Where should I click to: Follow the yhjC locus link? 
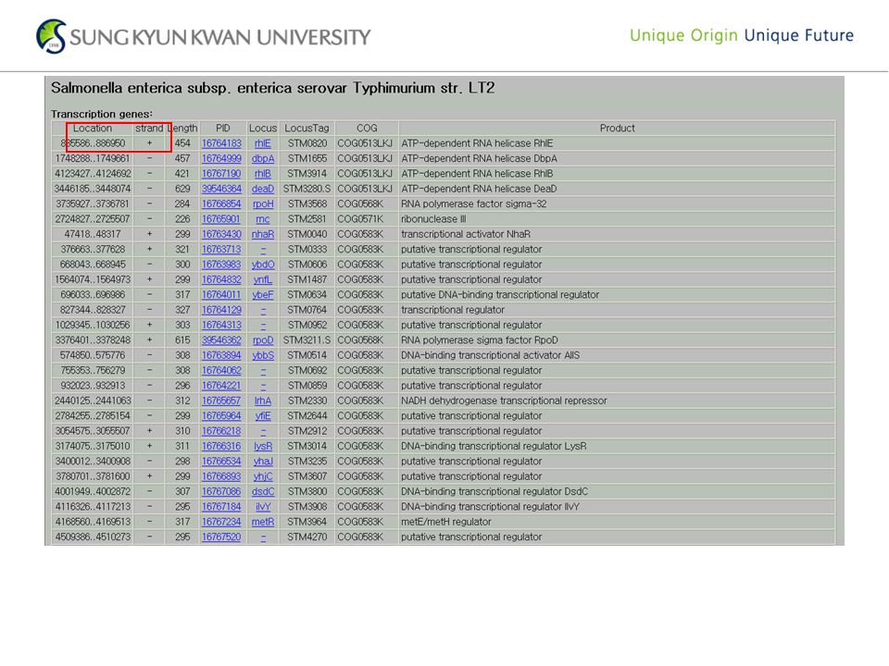pyautogui.click(x=263, y=477)
